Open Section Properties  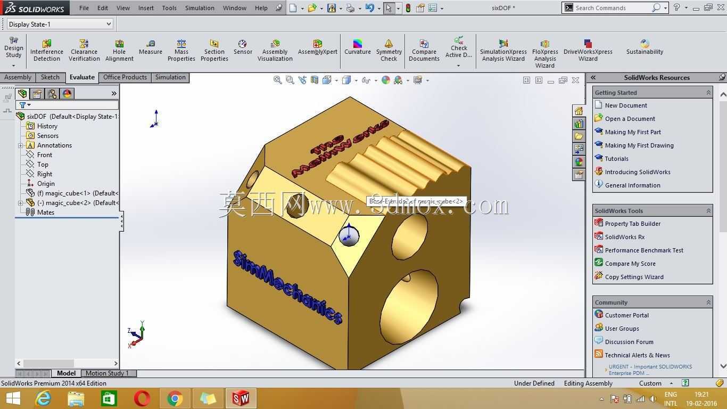(x=214, y=50)
